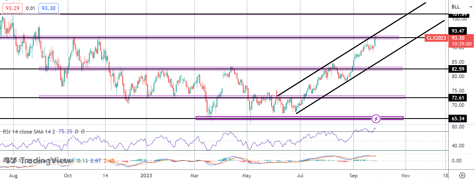Screen dimensions: 475x179
Task: Click the Jul label on time axis
Action: pyautogui.click(x=300, y=176)
